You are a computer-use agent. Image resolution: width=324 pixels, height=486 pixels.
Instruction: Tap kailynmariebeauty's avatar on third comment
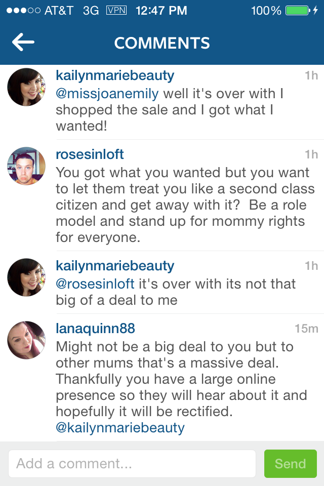26,277
